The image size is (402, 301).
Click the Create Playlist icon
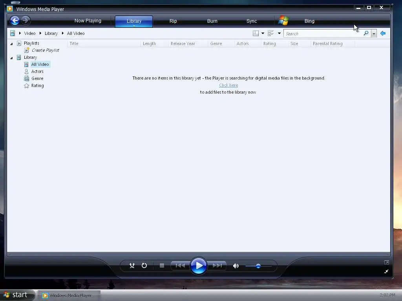pyautogui.click(x=27, y=50)
